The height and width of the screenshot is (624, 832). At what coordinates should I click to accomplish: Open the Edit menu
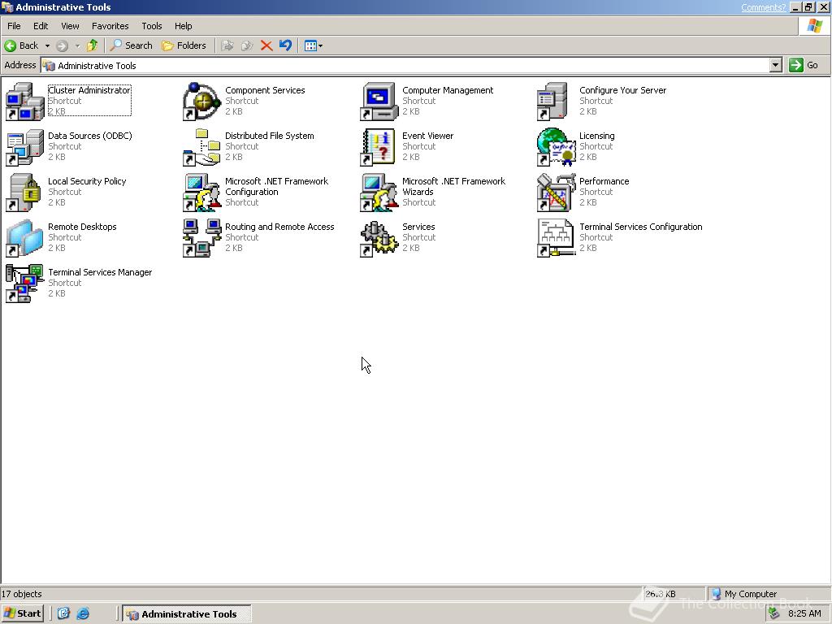[x=41, y=26]
